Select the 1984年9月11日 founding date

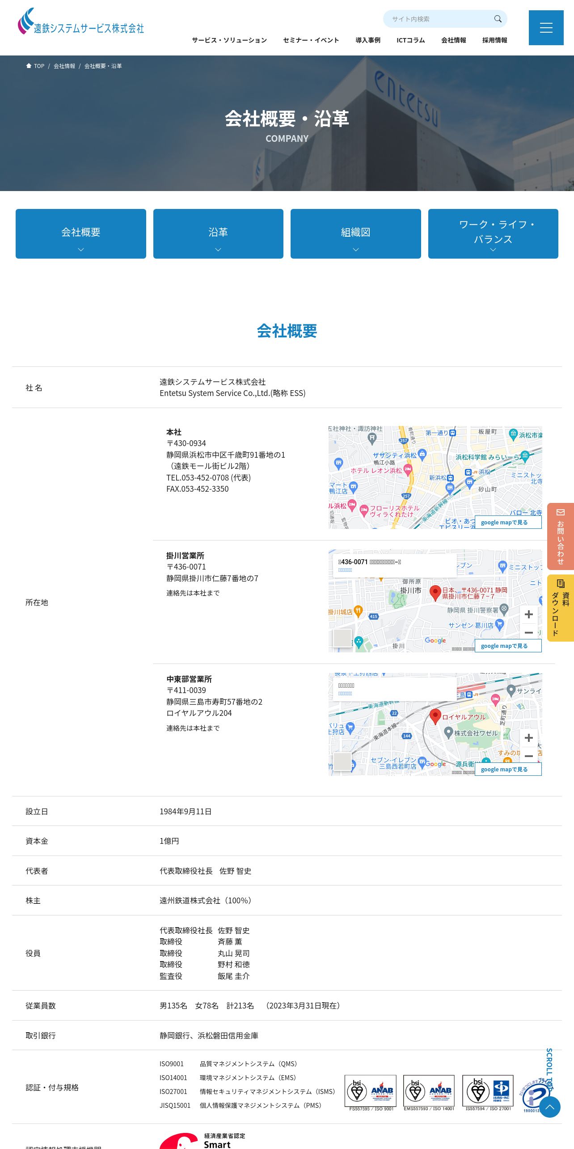click(186, 811)
